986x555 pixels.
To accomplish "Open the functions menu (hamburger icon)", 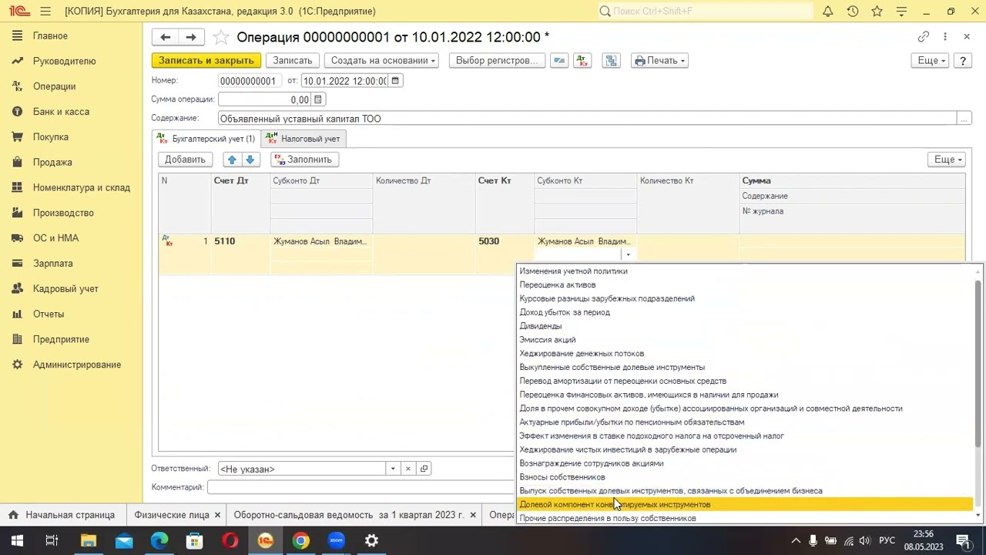I will pos(45,11).
